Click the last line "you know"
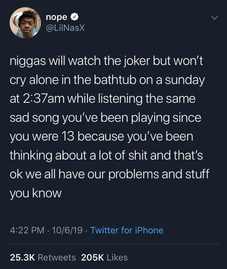This screenshot has width=227, height=269. [x=36, y=194]
